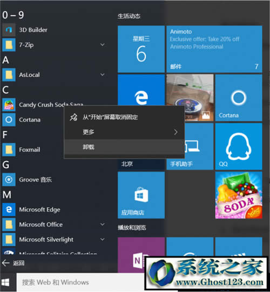Open the 手机助手 tile

tap(199, 146)
